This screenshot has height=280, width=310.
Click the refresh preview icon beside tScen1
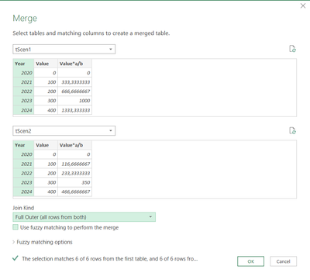(292, 49)
